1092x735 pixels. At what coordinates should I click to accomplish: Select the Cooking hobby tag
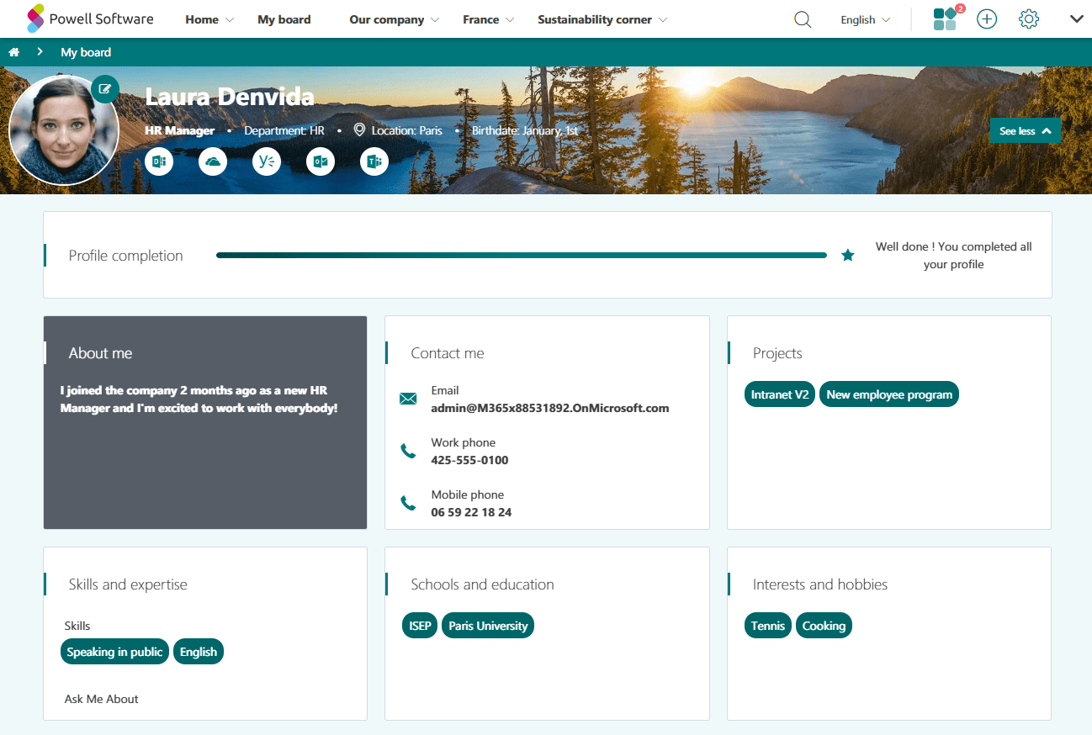[824, 625]
